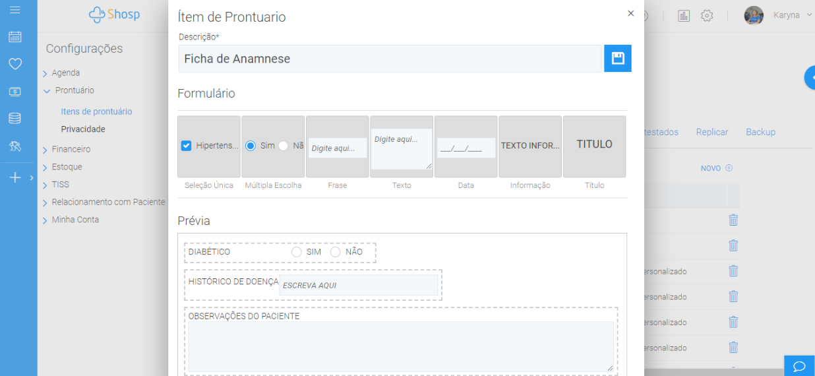Click the Data date field tile

coord(466,148)
